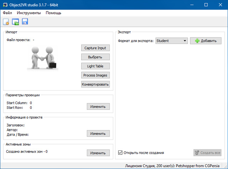Click Изменить in Информация о проекте section
The height and width of the screenshot is (169, 228).
pos(98,133)
